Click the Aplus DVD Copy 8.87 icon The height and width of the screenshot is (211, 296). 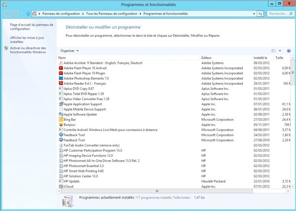(x=61, y=89)
